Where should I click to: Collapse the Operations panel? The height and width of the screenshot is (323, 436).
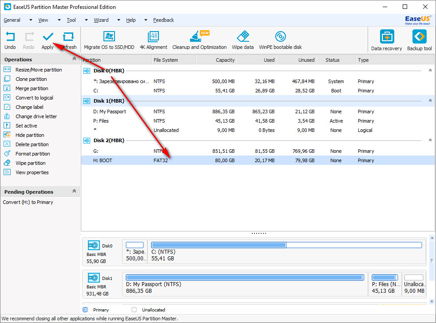pyautogui.click(x=74, y=59)
